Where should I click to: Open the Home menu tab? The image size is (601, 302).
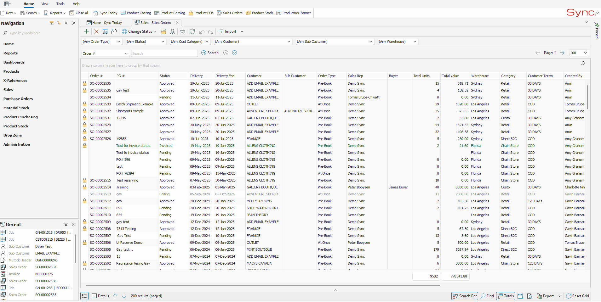[x=29, y=4]
